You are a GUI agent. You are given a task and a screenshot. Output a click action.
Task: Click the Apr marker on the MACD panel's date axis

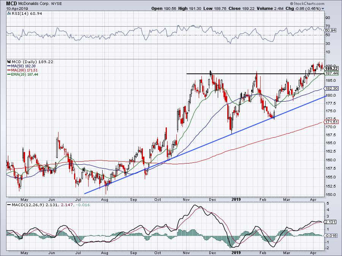[x=313, y=253]
